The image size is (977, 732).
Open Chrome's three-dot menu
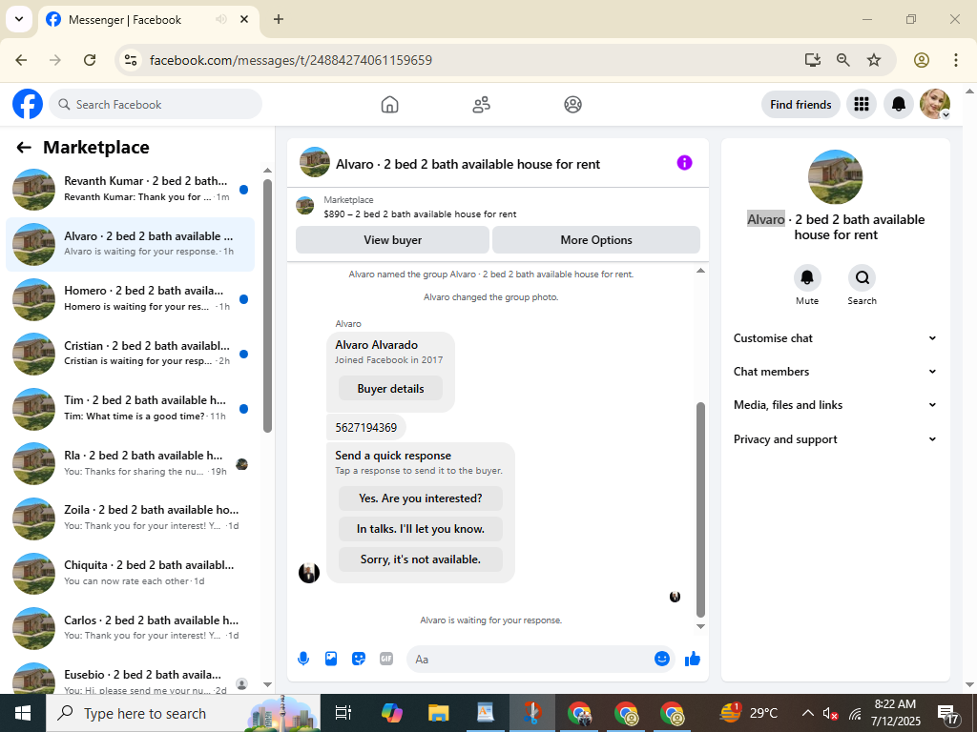click(956, 60)
